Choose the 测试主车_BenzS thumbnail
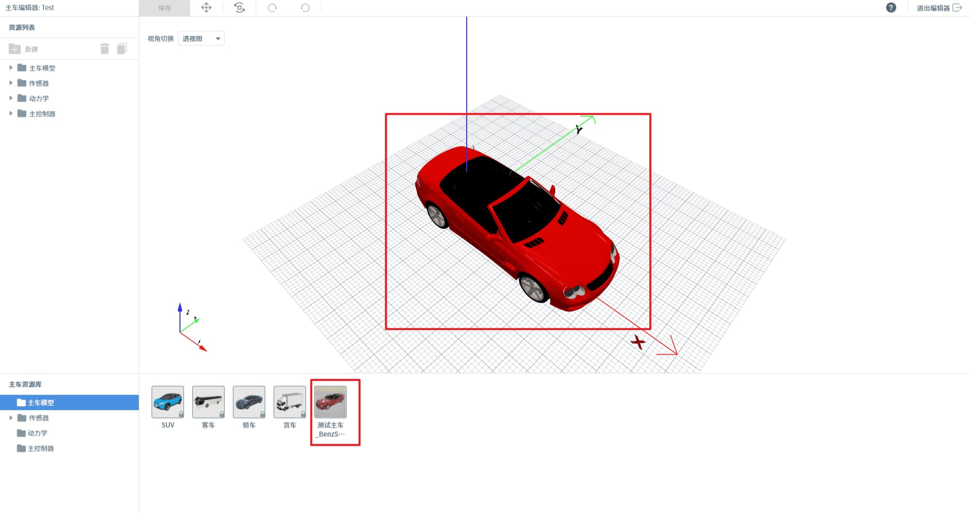The width and height of the screenshot is (970, 513). (330, 402)
